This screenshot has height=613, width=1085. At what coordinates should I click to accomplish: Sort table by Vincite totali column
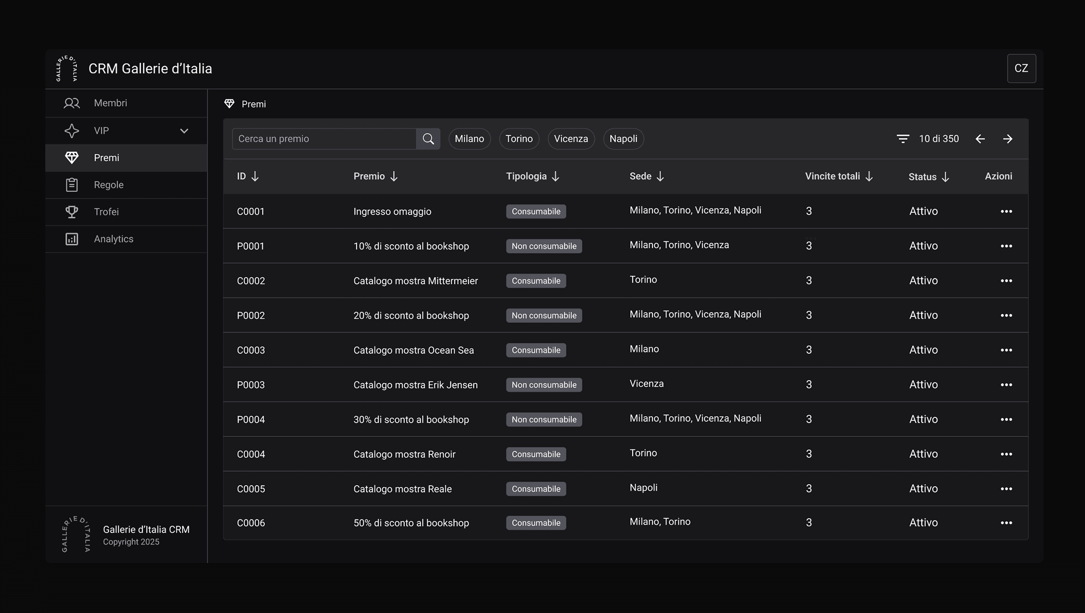pos(868,176)
